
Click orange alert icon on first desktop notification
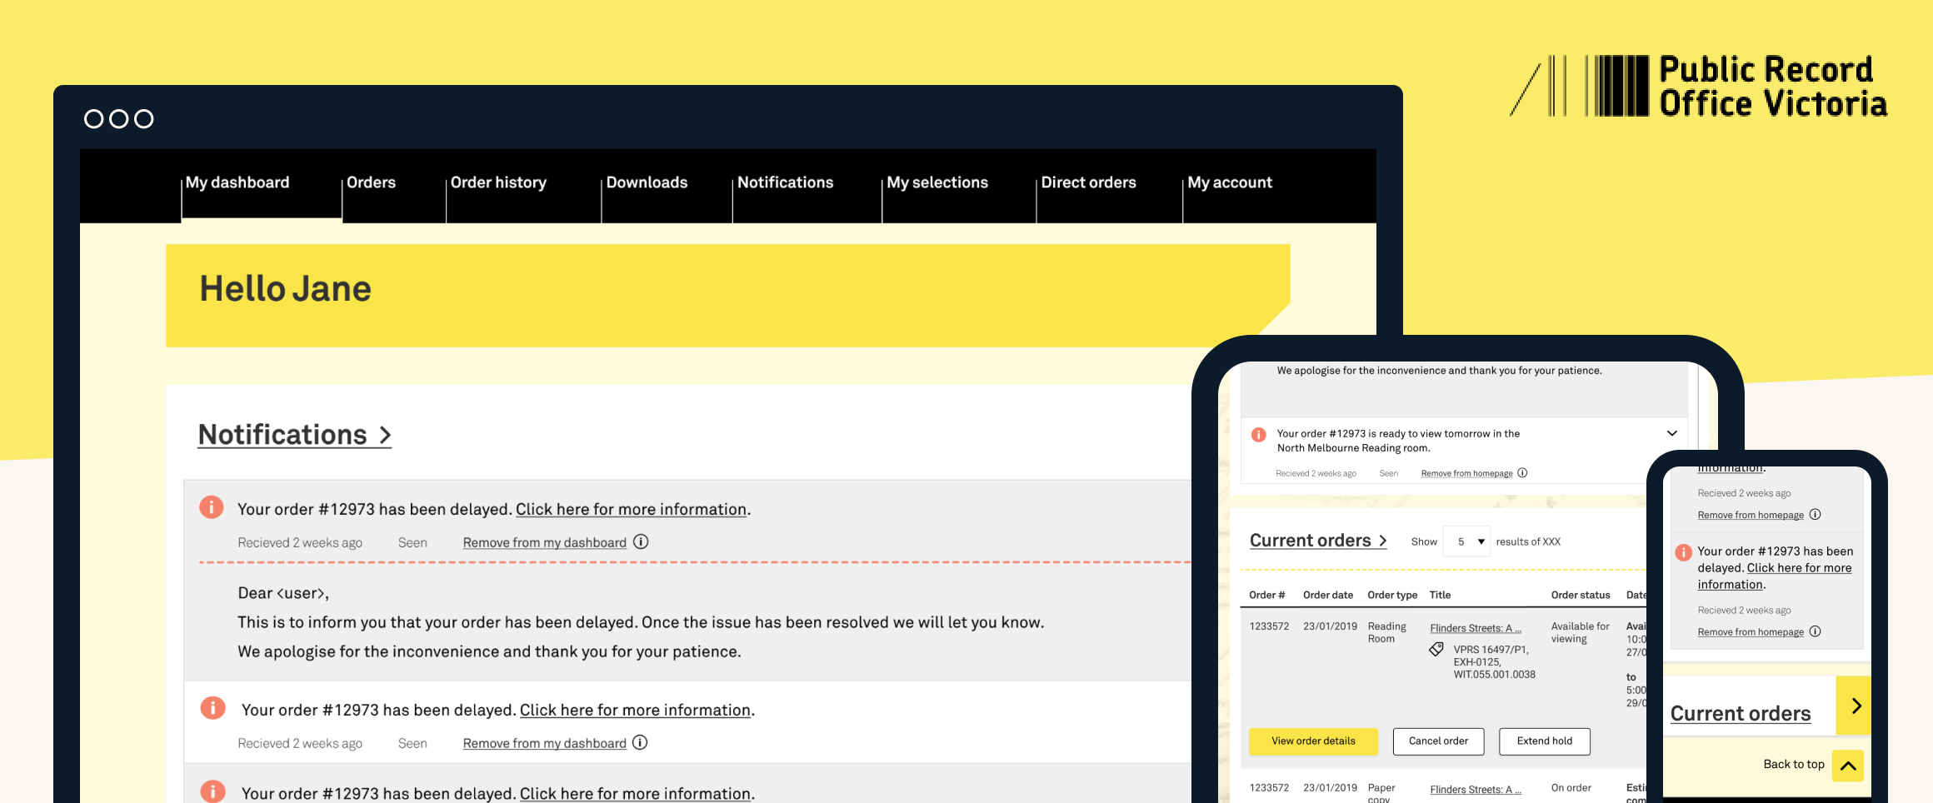tap(212, 506)
